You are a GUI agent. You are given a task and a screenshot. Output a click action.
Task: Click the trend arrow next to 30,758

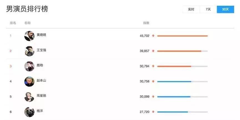coord(153,81)
